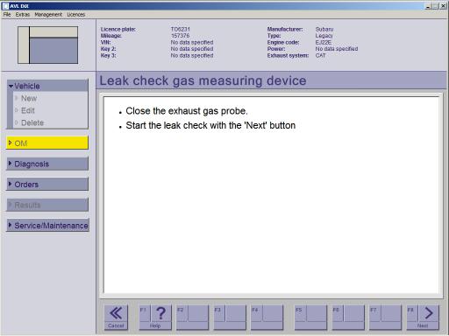
Task: Expand the OM section
Action: pyautogui.click(x=47, y=143)
